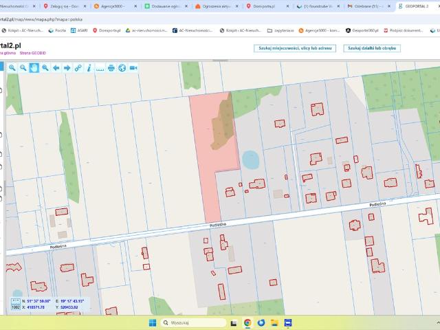Select the zoom out magnifier tool
This screenshot has width=440, height=330.
pos(23,67)
